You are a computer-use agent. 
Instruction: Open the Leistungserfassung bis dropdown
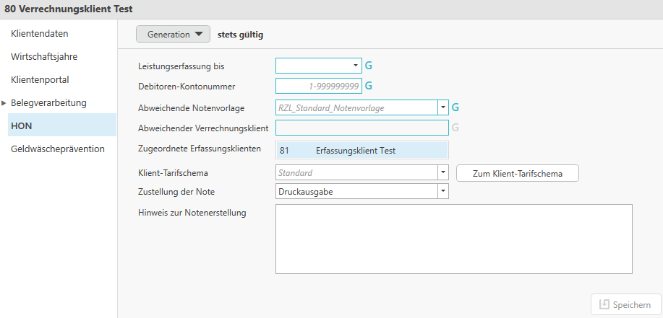point(356,66)
